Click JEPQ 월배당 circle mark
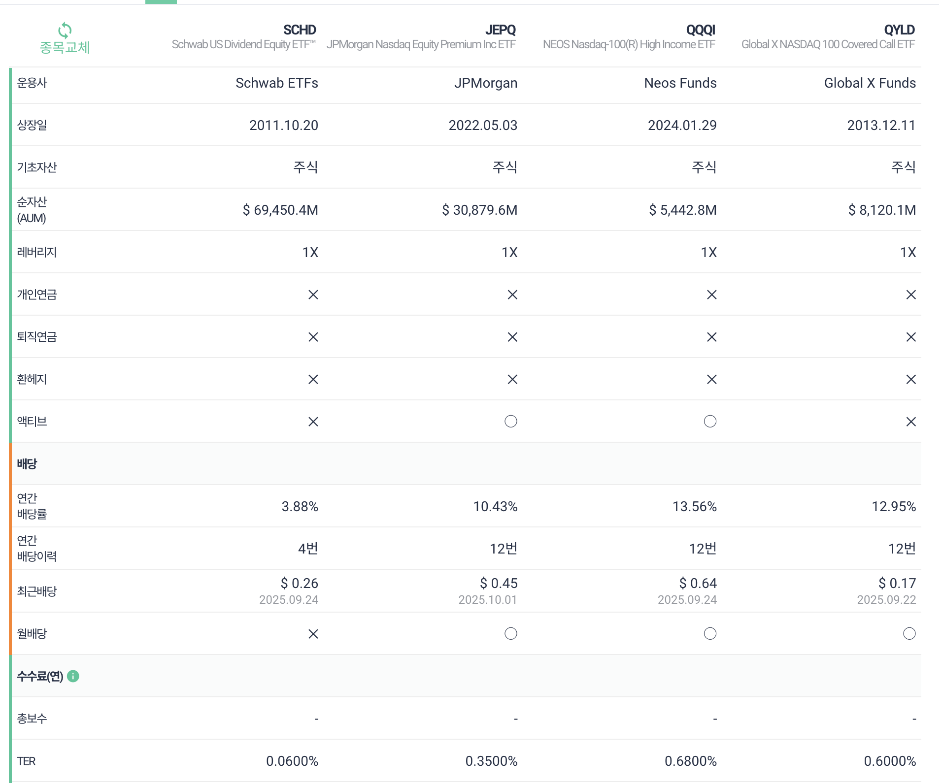Viewport: 942px width, 783px height. click(x=511, y=634)
